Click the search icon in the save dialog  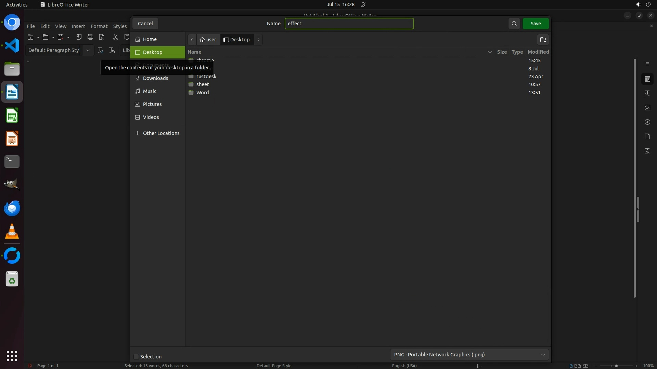point(514,24)
